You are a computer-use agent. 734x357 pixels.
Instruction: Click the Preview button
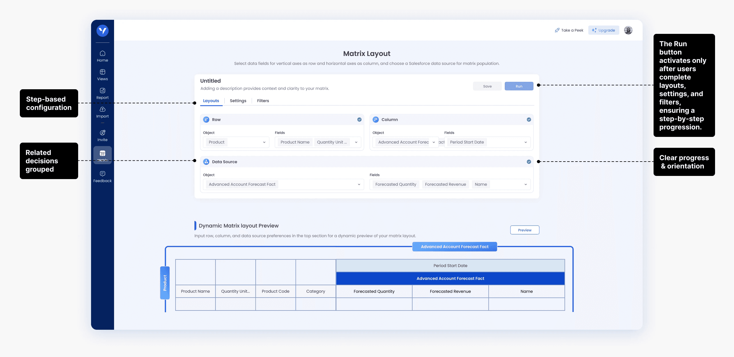525,230
